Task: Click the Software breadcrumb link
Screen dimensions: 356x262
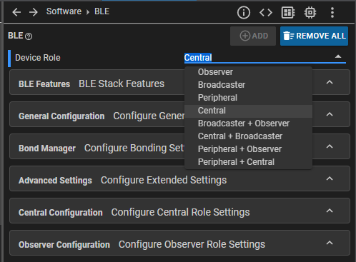Action: [x=64, y=11]
